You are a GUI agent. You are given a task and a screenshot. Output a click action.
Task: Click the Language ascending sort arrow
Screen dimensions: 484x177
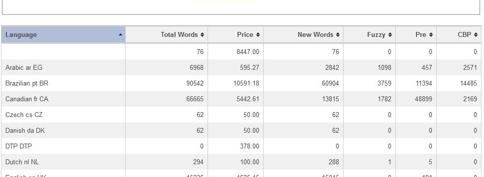[x=120, y=35]
